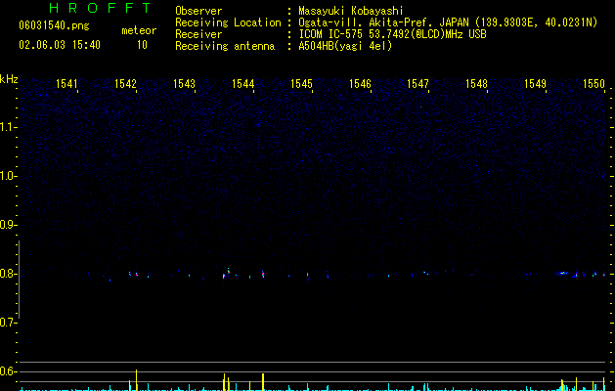Screen dimensions: 615x391
Task: Click the 0.8 kHz axis label
Action: click(x=9, y=274)
